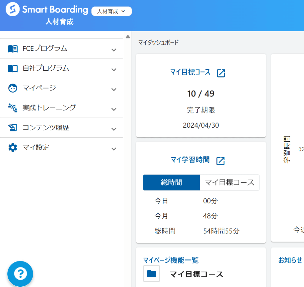The width and height of the screenshot is (304, 287).
Task: Click the 自社プログラム open-book icon
Action: pos(12,68)
